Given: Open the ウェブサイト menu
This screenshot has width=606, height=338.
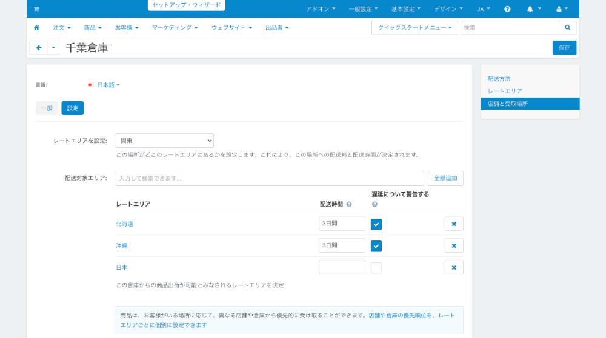Looking at the screenshot, I should [x=231, y=28].
